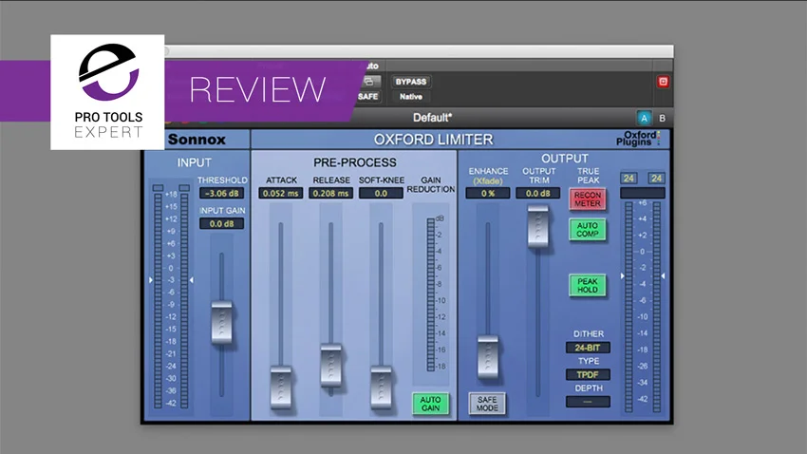Screen dimensions: 807x454
Task: Click the Enhance fader handle
Action: 488,357
